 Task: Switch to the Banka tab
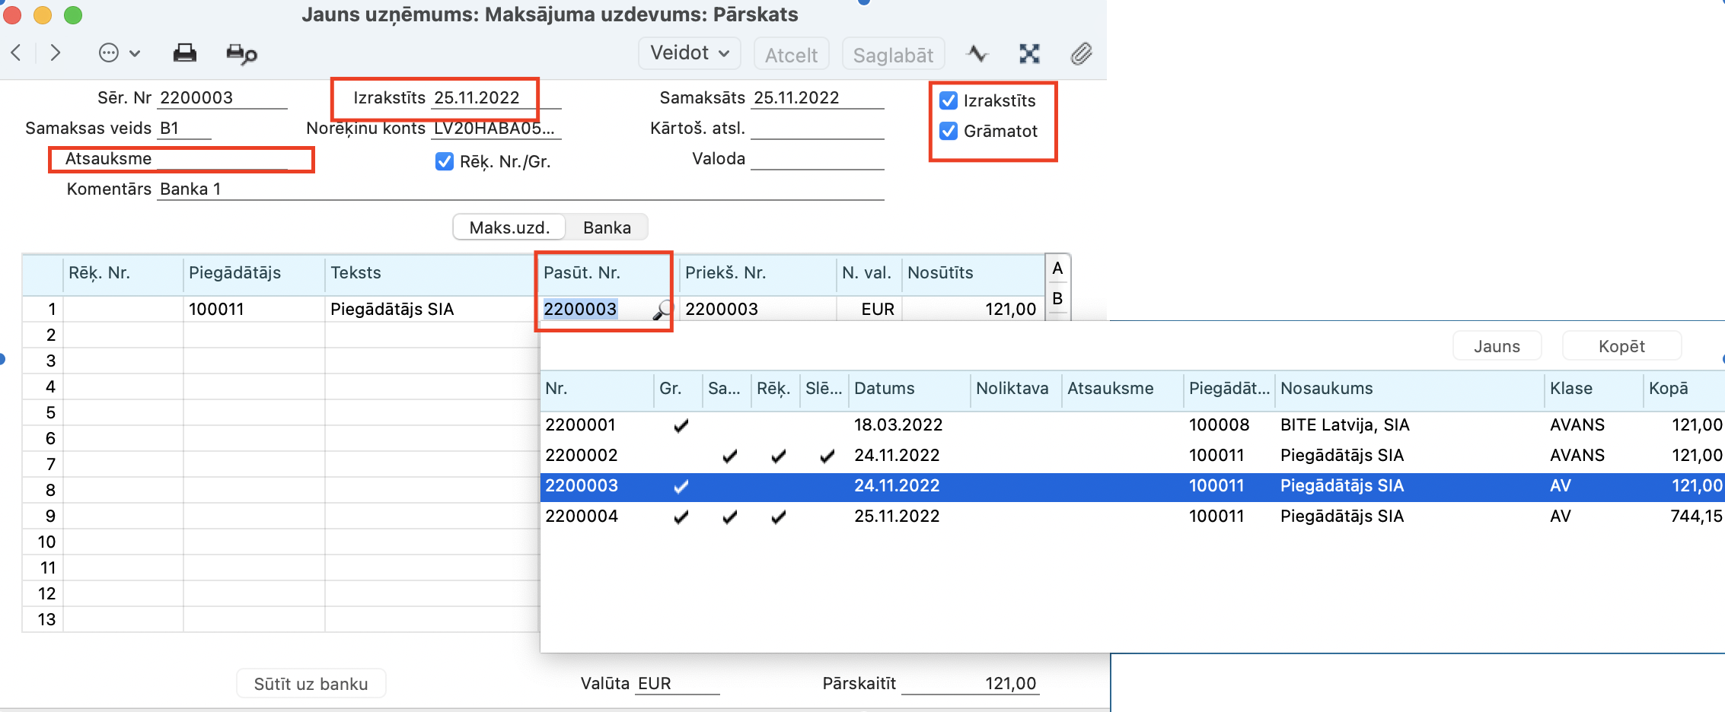607,227
